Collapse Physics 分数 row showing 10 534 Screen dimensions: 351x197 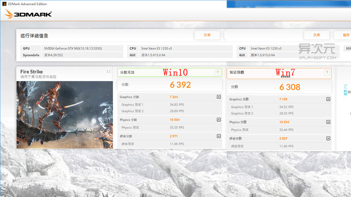tap(328, 122)
